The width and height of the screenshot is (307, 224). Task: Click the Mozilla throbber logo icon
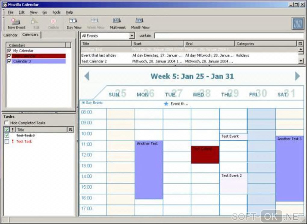pos(298,24)
